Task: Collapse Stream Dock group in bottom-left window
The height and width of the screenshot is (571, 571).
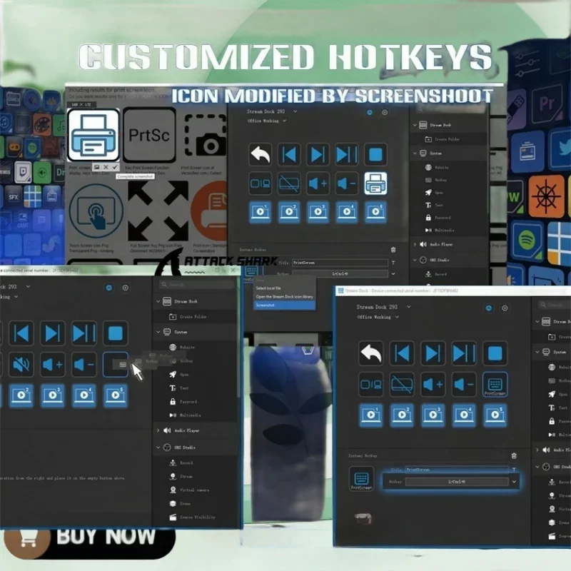Action: pos(158,301)
